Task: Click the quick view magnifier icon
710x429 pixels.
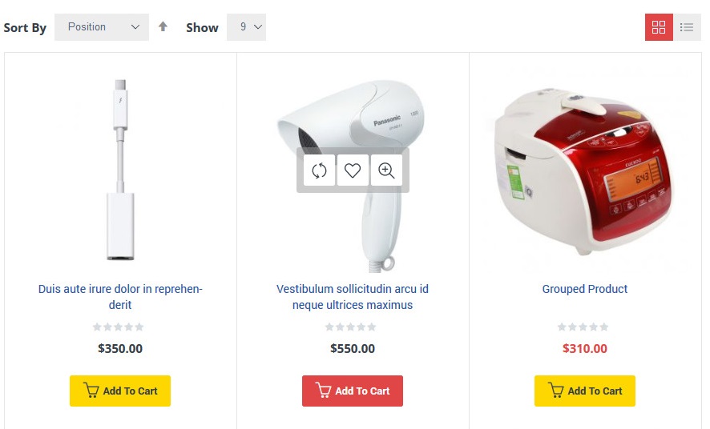Action: click(386, 170)
